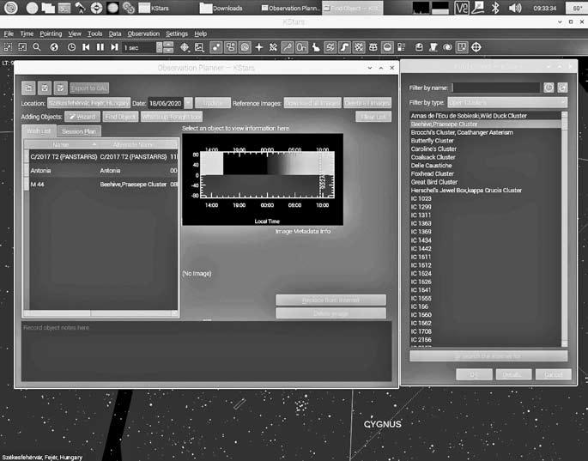
Task: Open the Observation menu
Action: click(x=143, y=33)
